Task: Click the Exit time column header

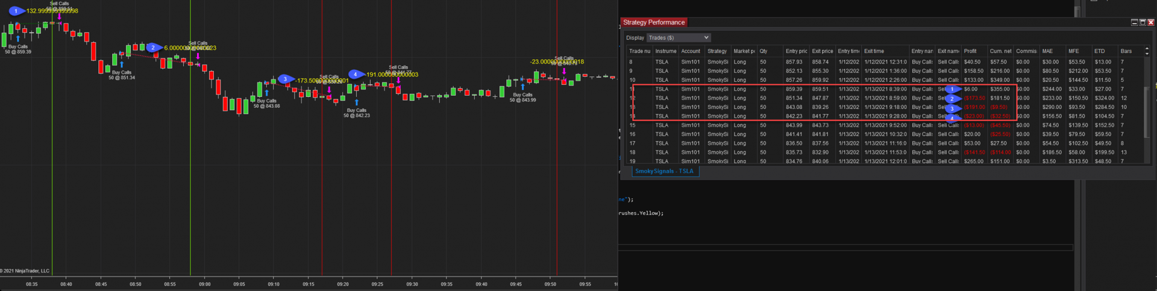Action: [885, 51]
